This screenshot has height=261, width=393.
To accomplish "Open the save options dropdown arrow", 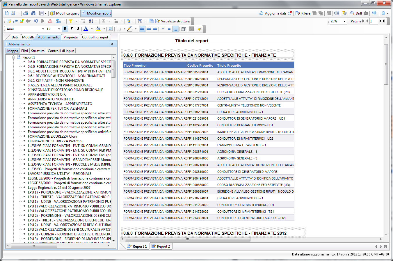I will (19, 13).
